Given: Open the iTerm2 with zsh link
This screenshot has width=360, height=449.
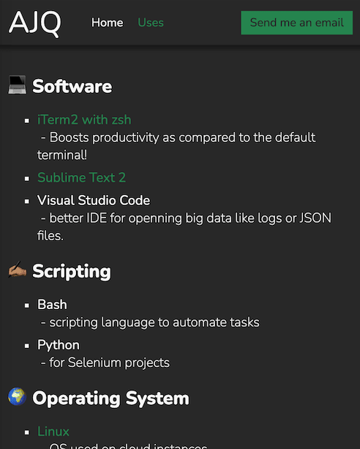Looking at the screenshot, I should [x=84, y=119].
